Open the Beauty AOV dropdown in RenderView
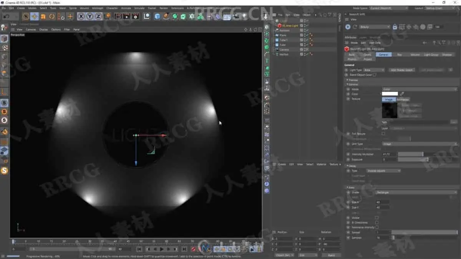461x259 pixels. [x=375, y=27]
